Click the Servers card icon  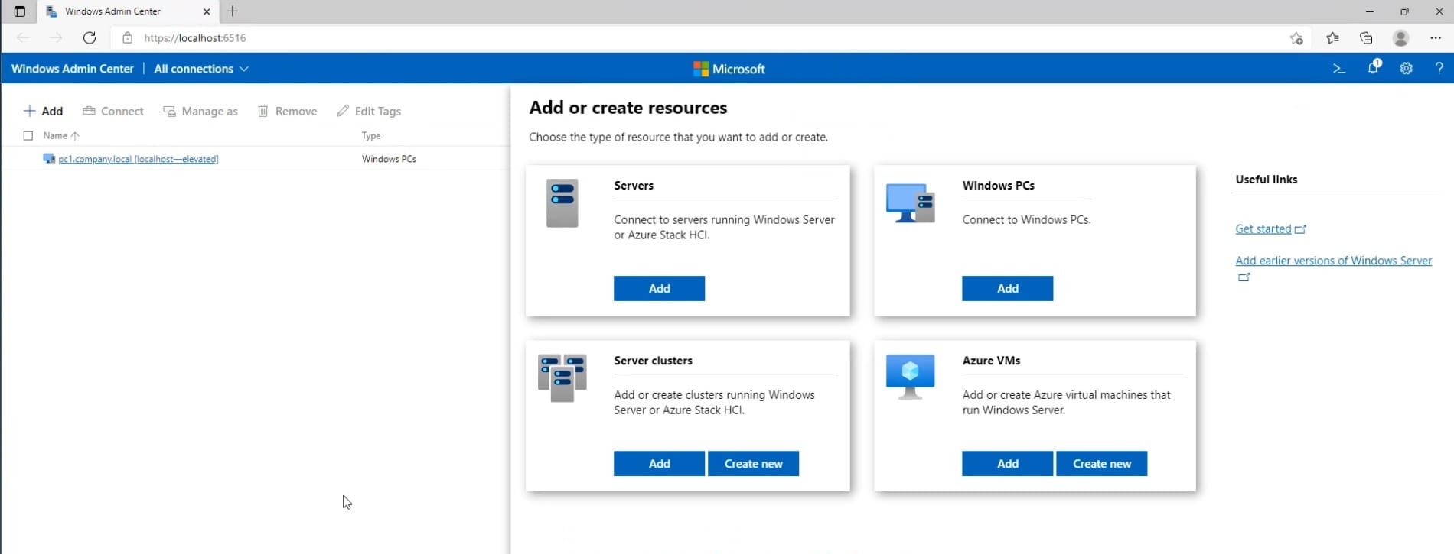pyautogui.click(x=562, y=203)
